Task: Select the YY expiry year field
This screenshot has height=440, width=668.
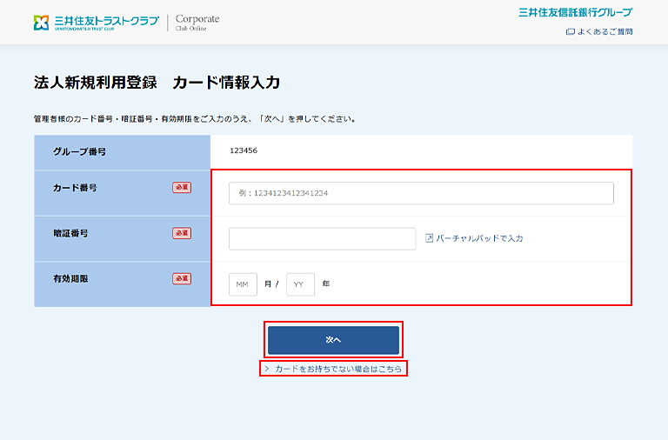Action: point(300,284)
